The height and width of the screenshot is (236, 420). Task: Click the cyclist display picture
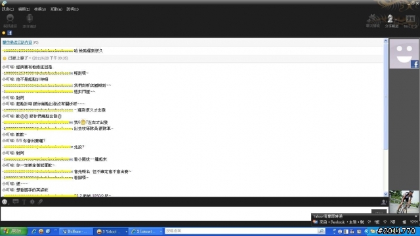pyautogui.click(x=404, y=202)
